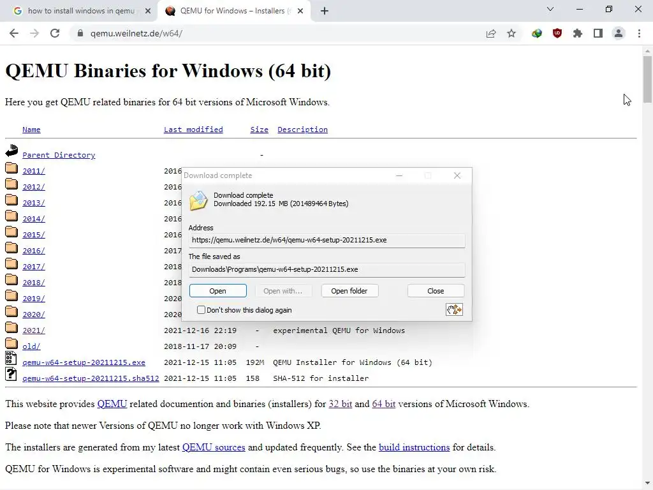
Task: Follow the '32 bit' link
Action: coord(341,404)
